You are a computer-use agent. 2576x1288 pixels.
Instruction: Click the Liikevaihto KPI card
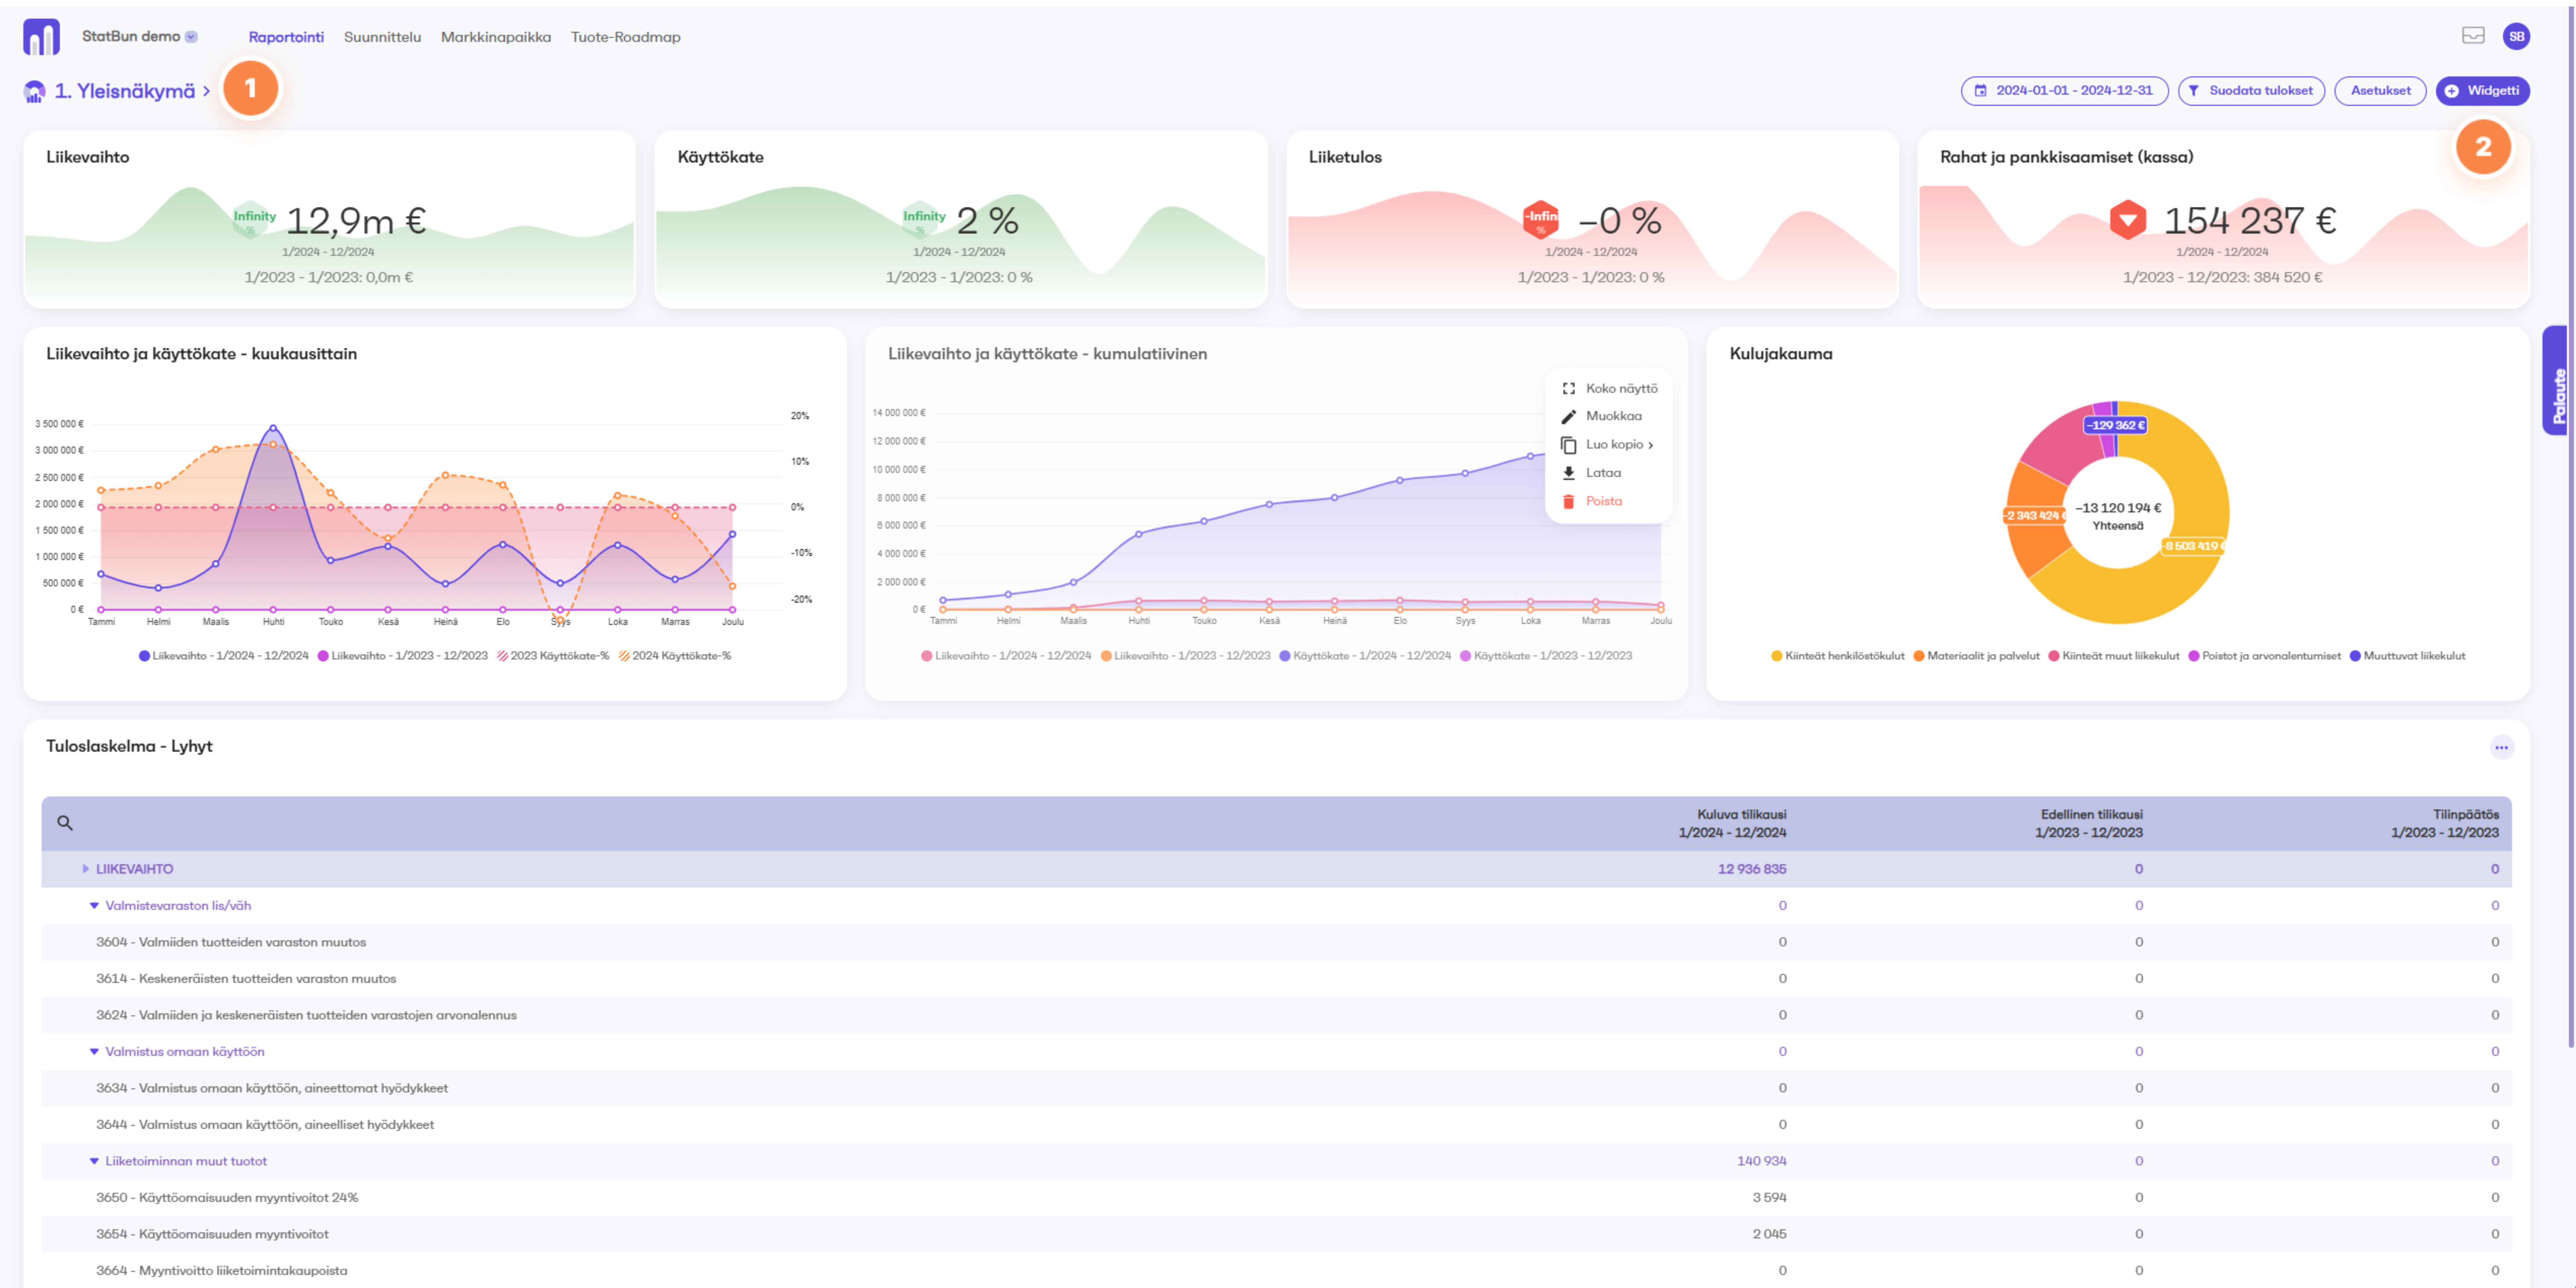[329, 219]
